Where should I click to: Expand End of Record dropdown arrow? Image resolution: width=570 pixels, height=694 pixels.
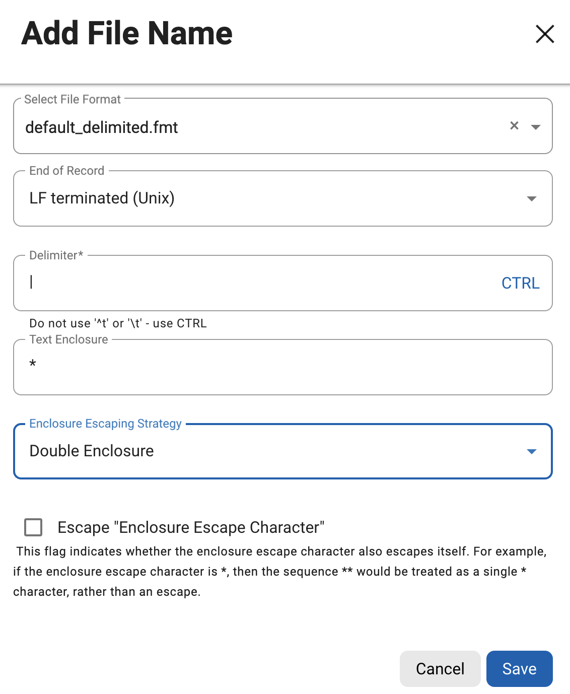pos(531,199)
